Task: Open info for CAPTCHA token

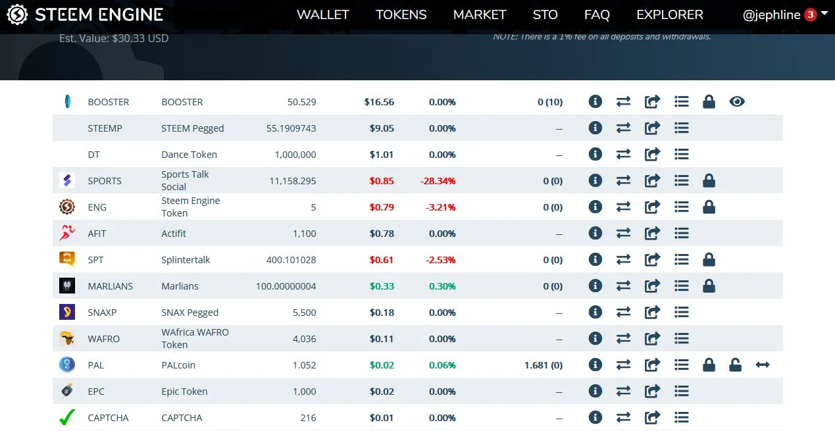Action: point(595,417)
